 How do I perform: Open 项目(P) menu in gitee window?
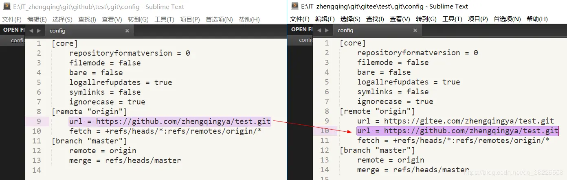click(478, 19)
